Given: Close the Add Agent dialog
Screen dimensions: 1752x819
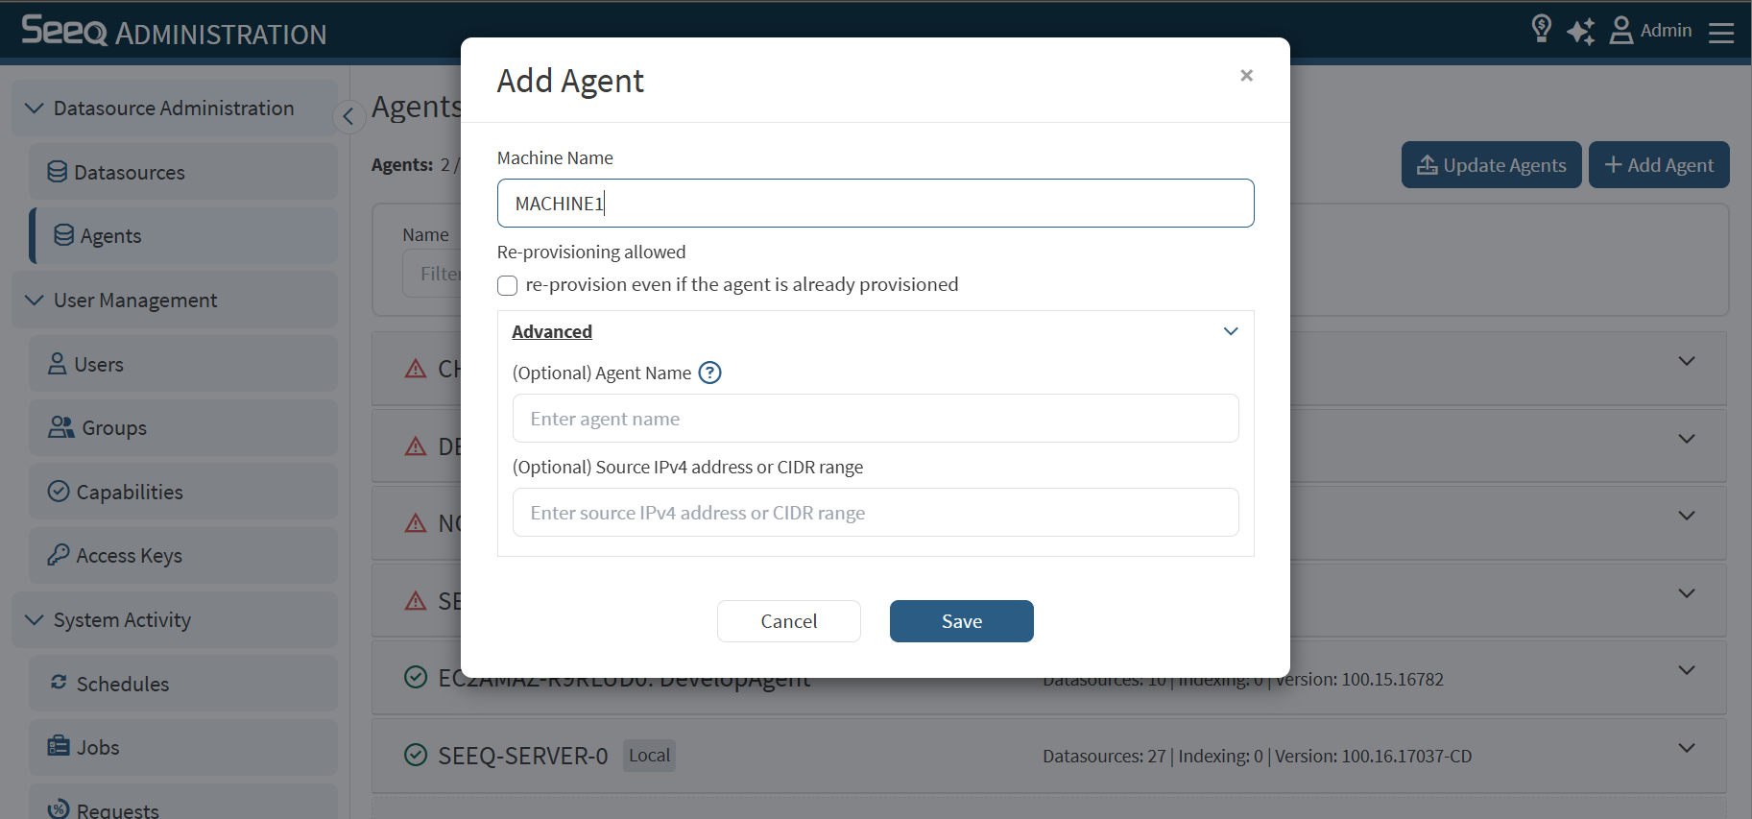Looking at the screenshot, I should coord(1246,76).
